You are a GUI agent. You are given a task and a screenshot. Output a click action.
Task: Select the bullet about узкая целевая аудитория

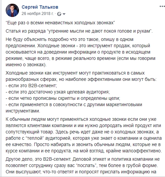point(58,92)
